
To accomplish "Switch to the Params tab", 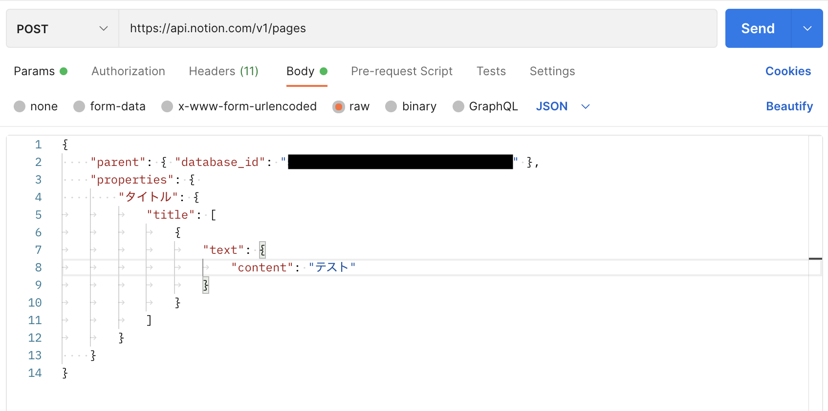I will coord(41,71).
